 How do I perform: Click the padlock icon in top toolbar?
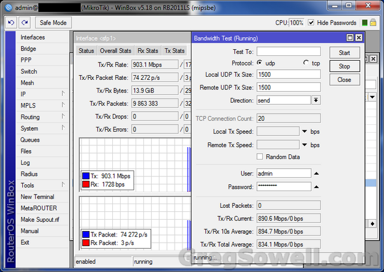[x=373, y=23]
